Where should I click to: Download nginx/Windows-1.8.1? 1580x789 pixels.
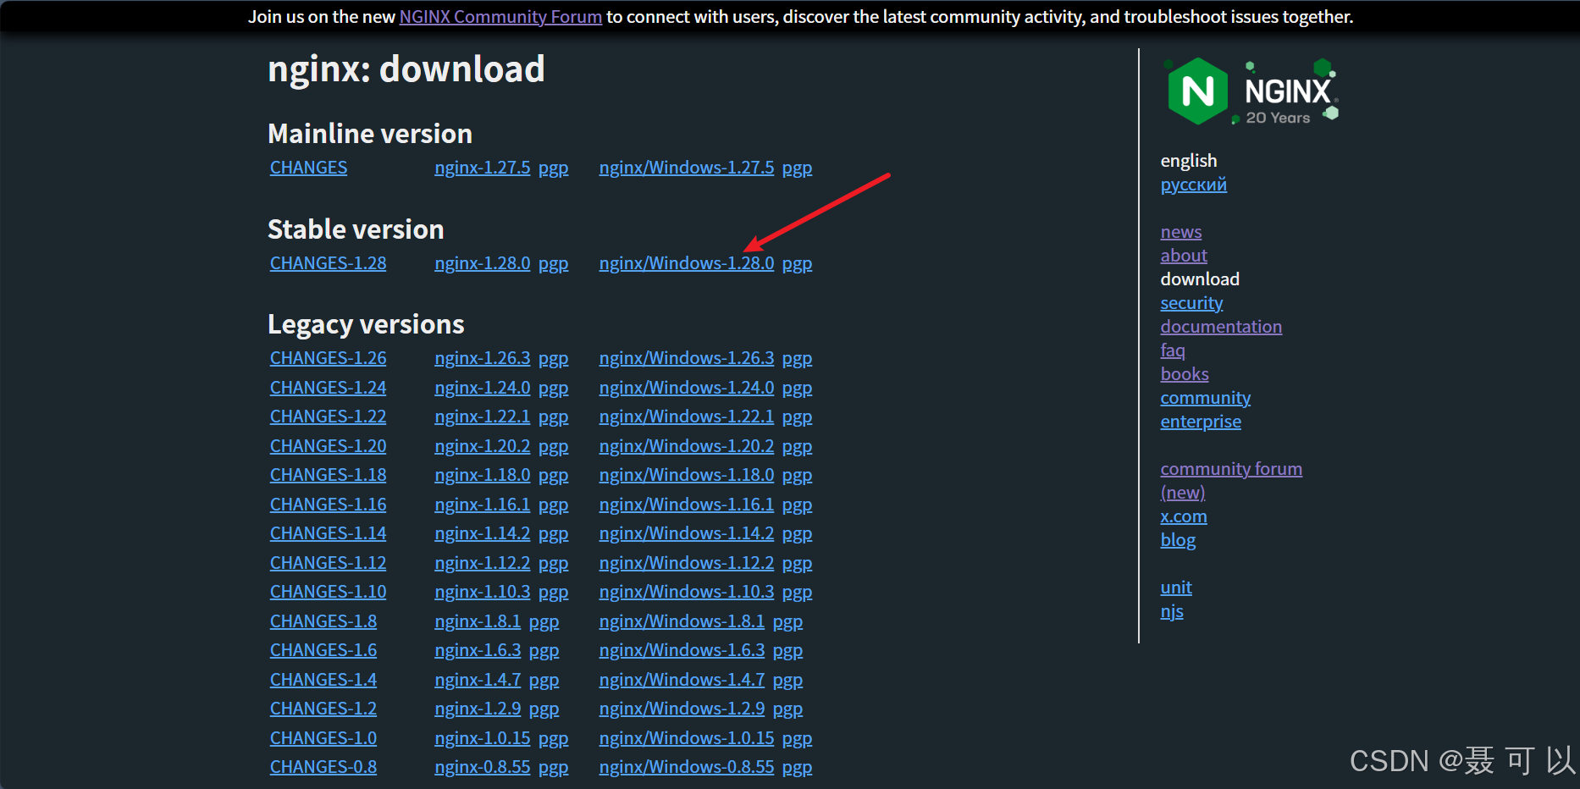click(x=682, y=621)
